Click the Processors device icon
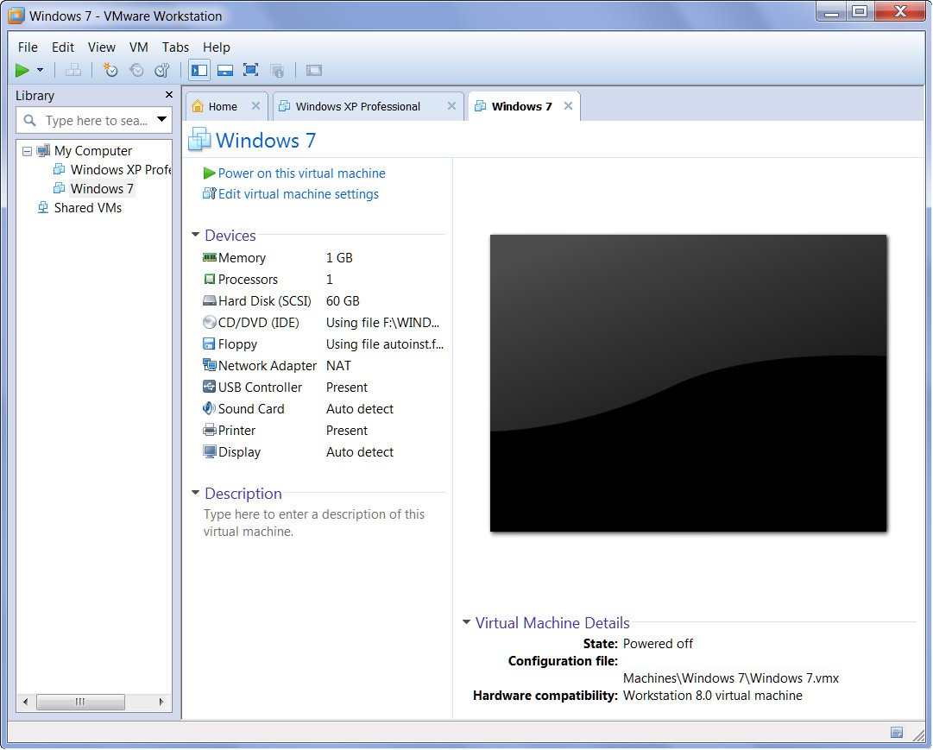 point(210,279)
